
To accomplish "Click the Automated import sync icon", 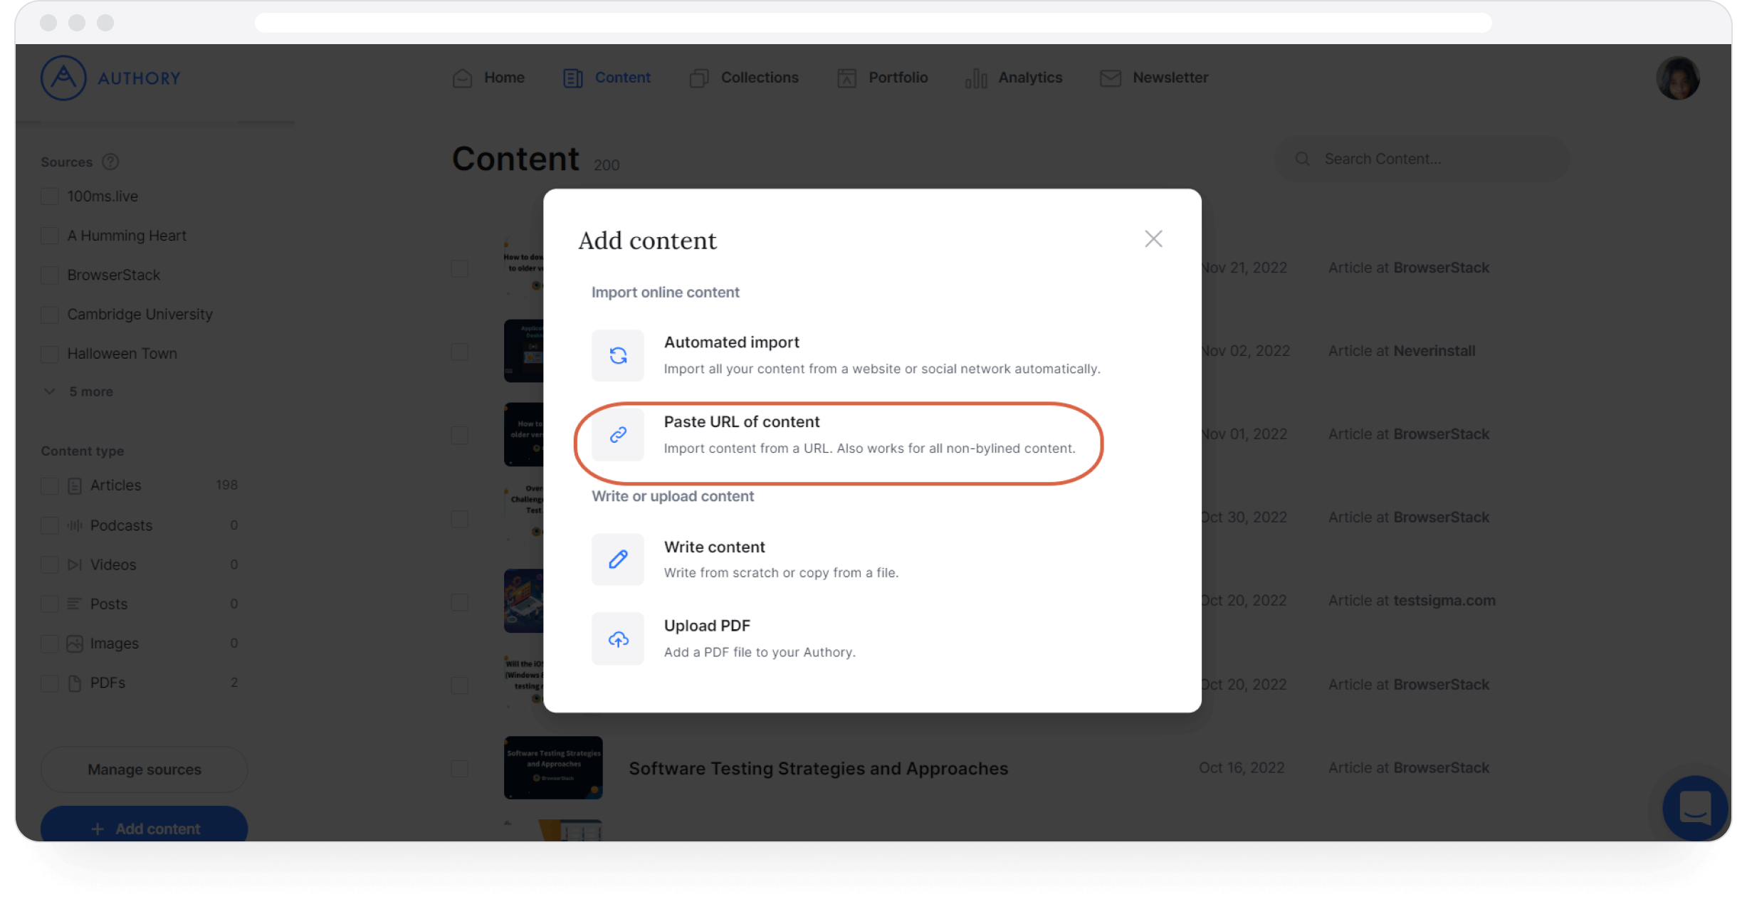I will tap(617, 355).
